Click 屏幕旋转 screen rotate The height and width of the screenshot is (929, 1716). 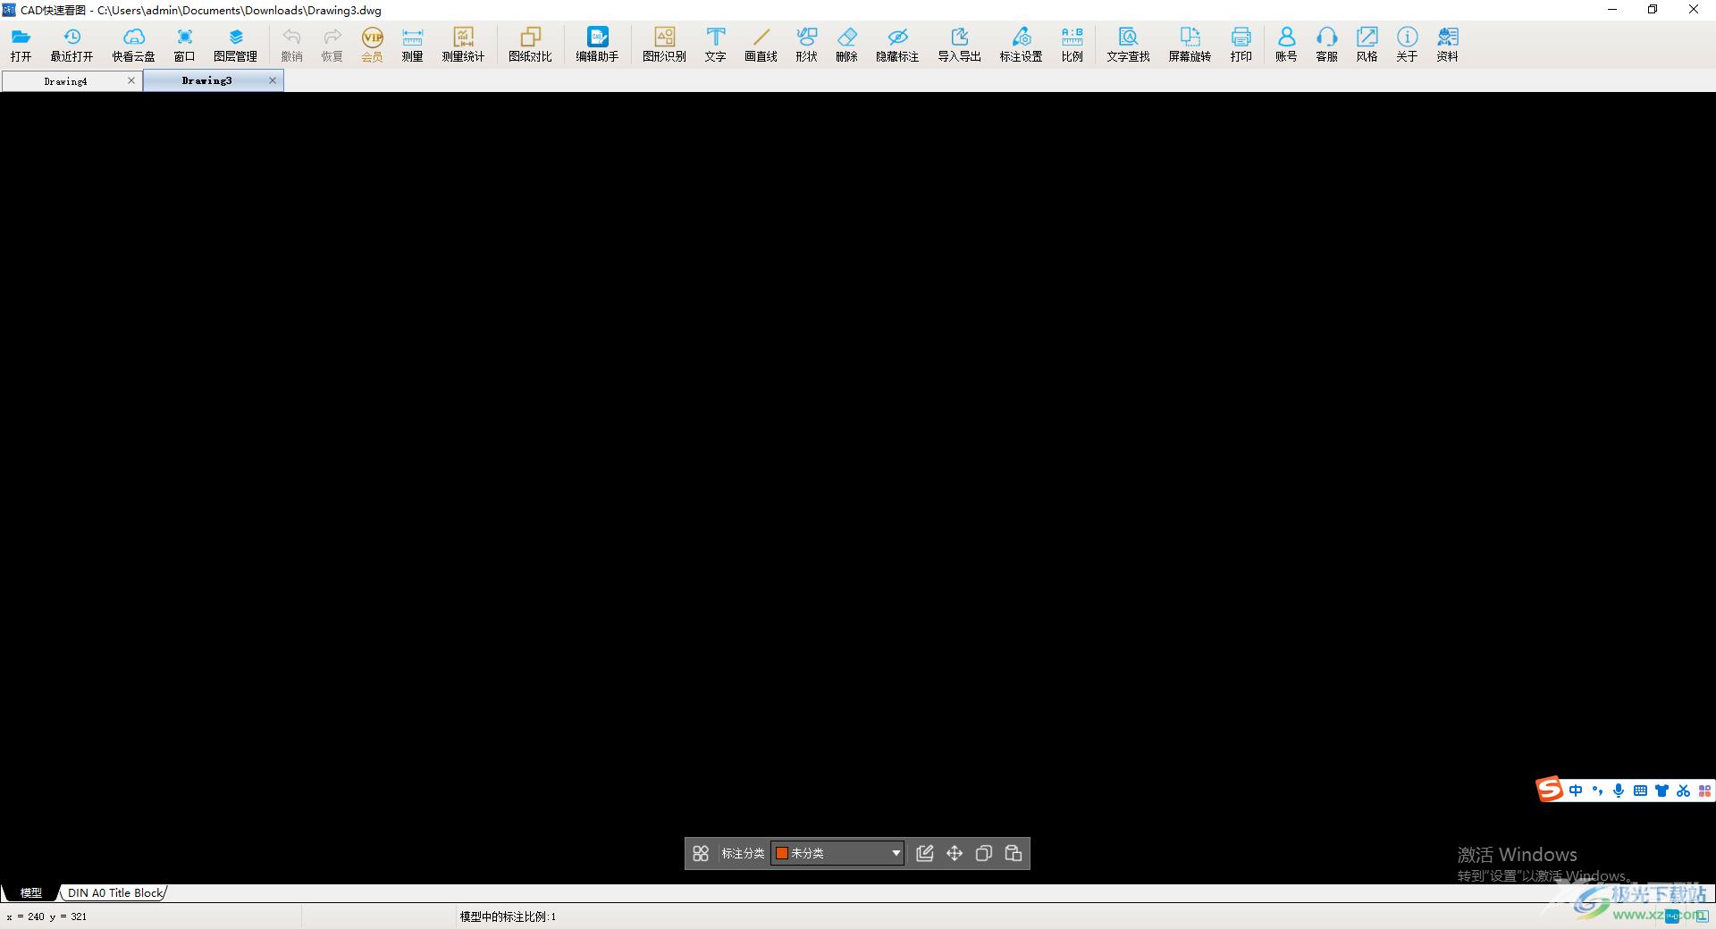click(1190, 44)
